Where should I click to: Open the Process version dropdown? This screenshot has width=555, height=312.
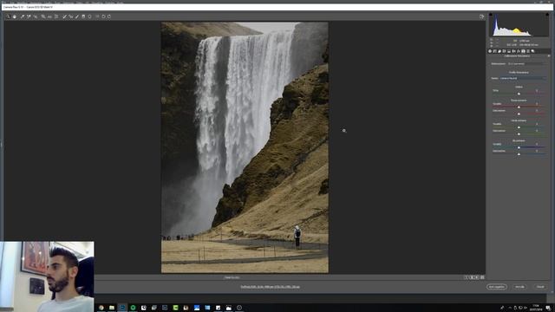tap(527, 63)
